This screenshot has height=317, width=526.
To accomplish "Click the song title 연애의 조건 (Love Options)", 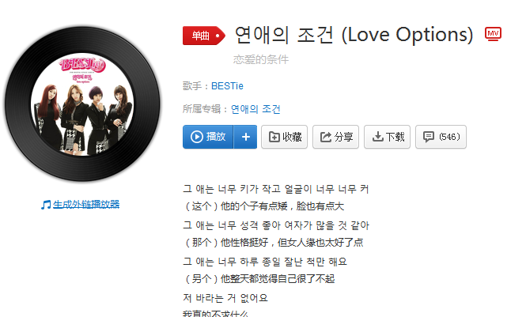I will coord(354,35).
